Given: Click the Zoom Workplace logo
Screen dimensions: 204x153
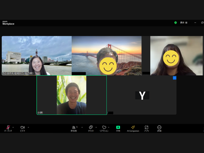Looking at the screenshot, I should (x=8, y=23).
